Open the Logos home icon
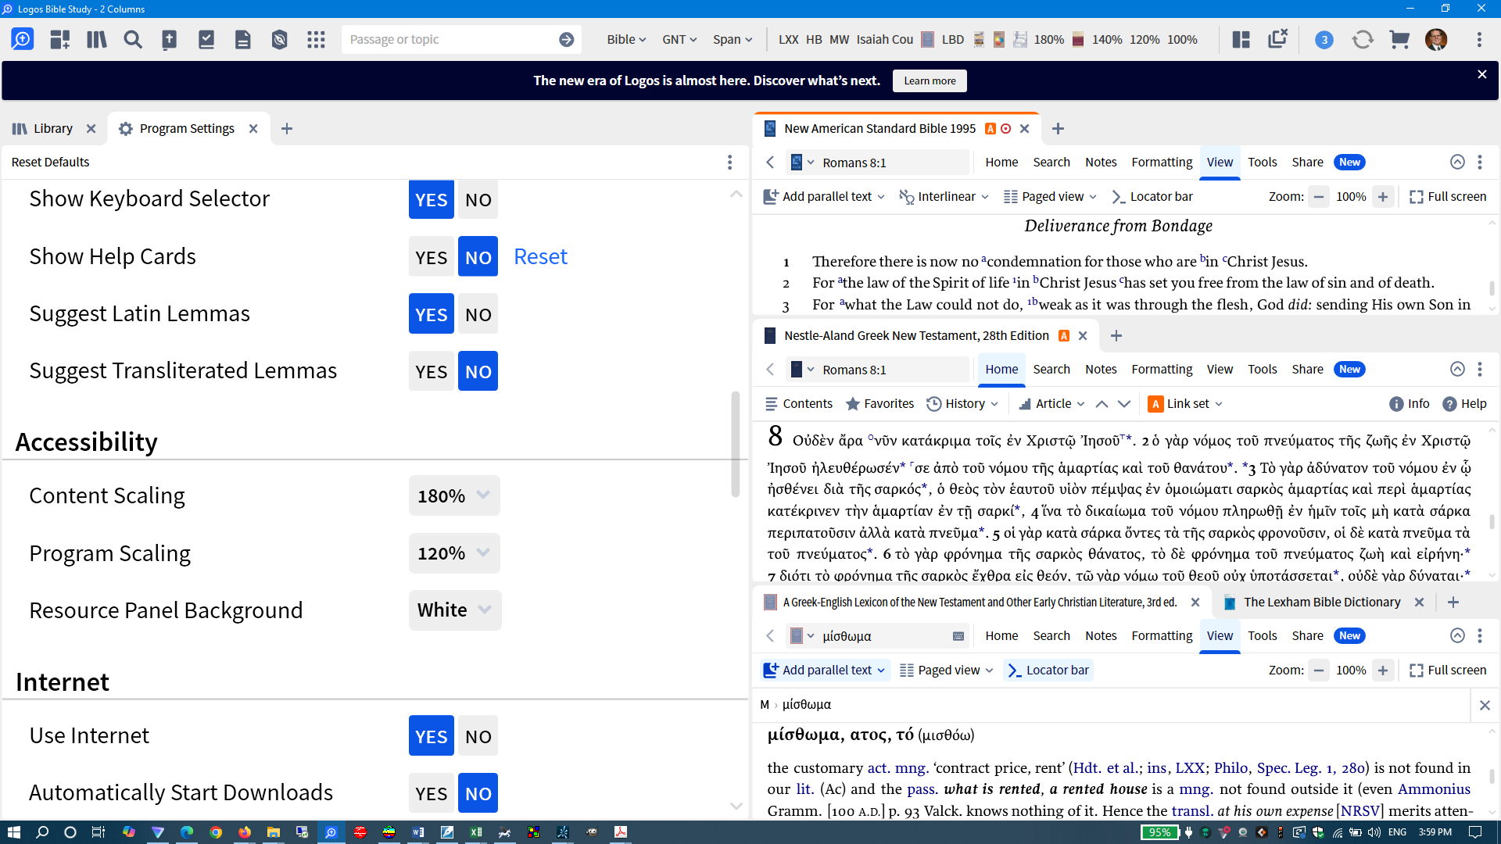1501x844 pixels. [23, 39]
